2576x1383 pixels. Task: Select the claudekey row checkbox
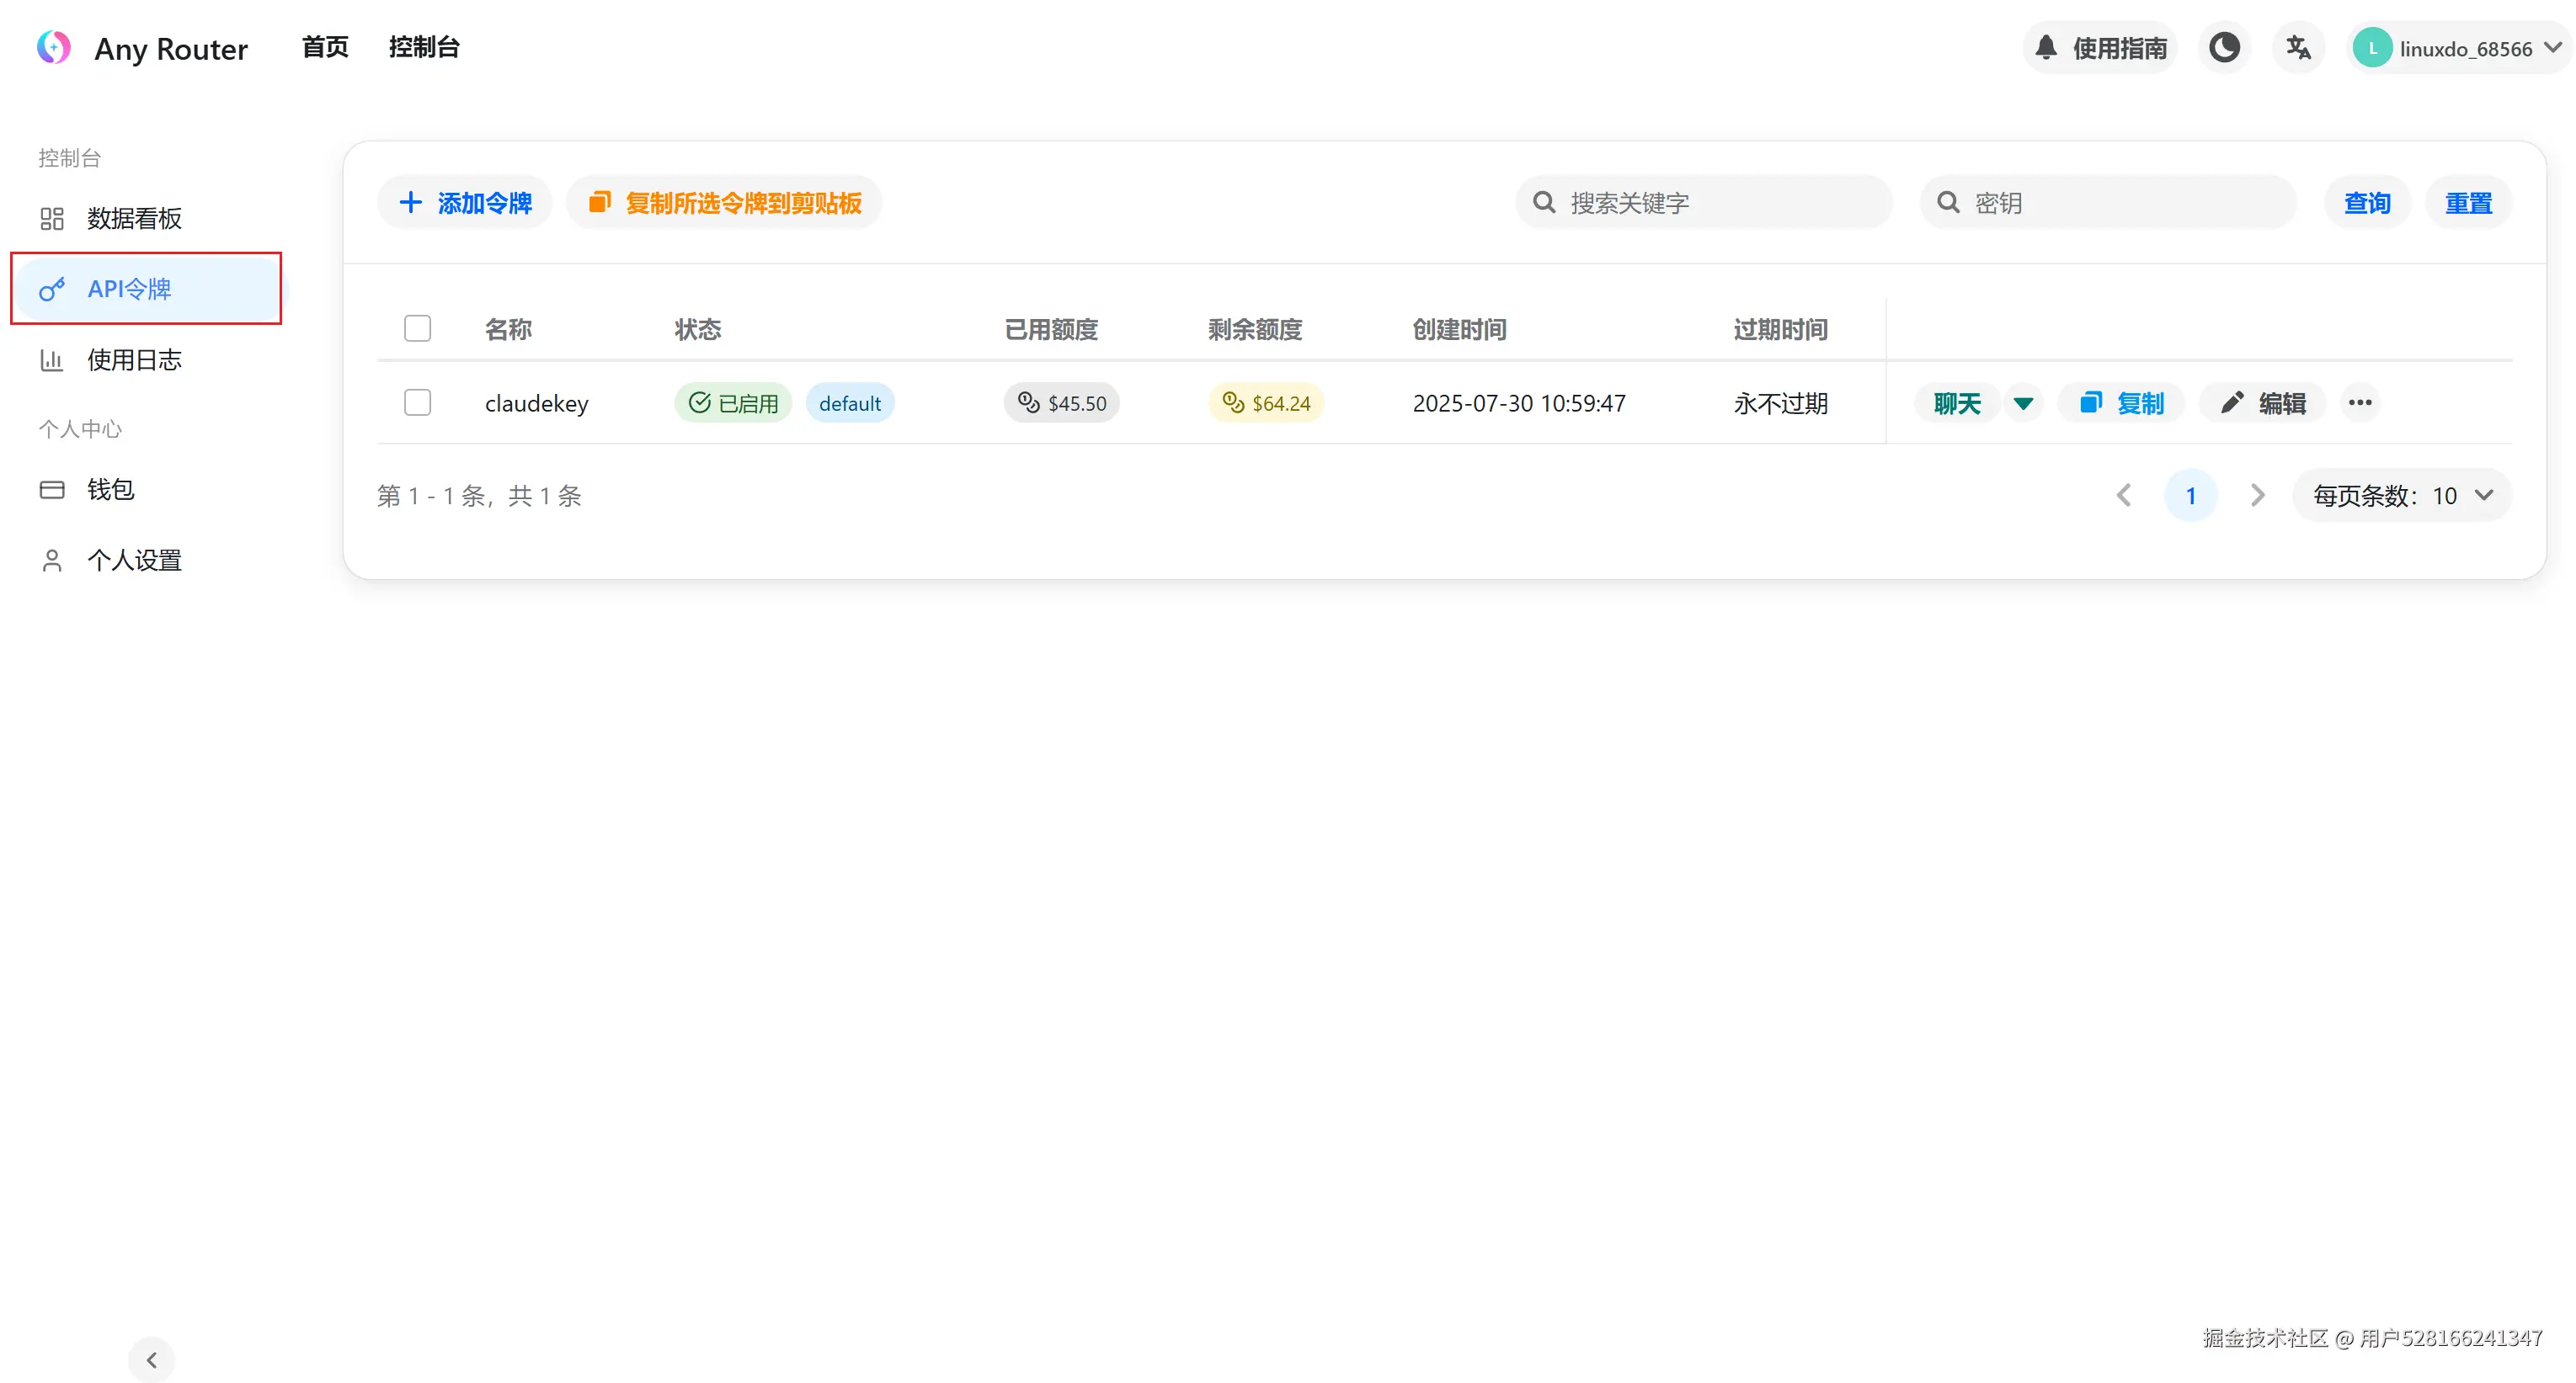tap(417, 402)
